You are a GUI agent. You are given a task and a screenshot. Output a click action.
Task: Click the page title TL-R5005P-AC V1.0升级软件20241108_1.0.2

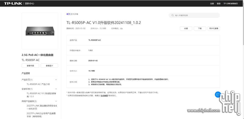click(104, 23)
